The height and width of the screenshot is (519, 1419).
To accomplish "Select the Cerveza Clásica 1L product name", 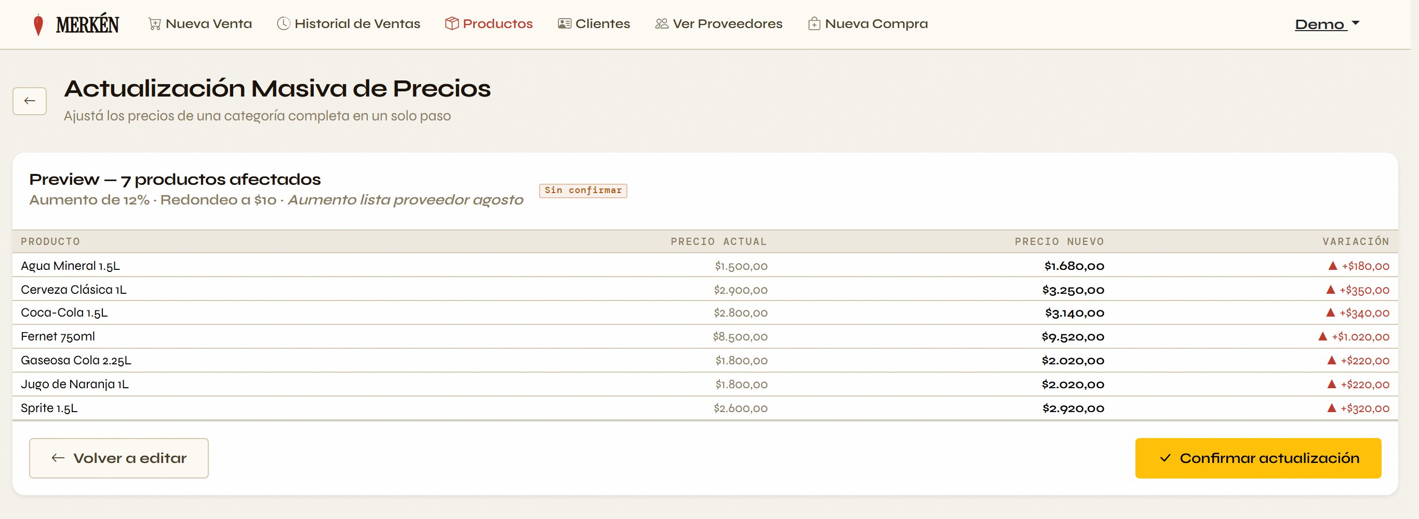I will click(74, 290).
